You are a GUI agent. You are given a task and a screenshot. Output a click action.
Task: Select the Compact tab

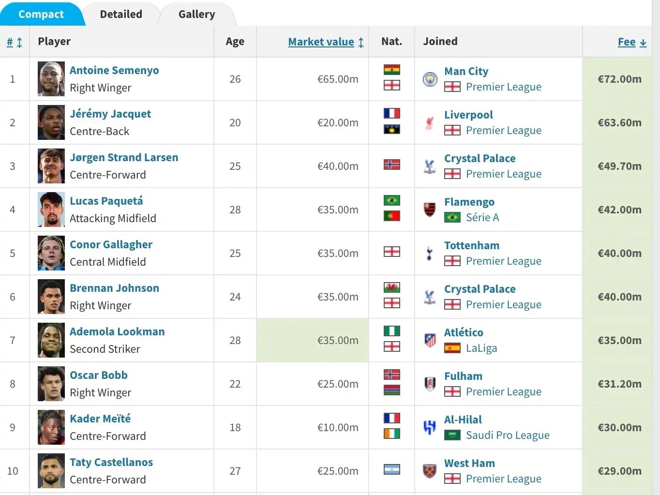(x=41, y=14)
